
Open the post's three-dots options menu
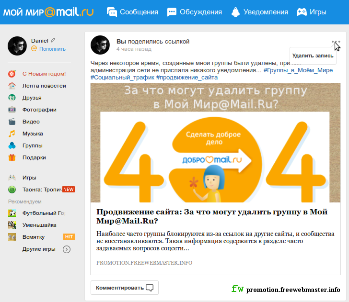(x=336, y=42)
